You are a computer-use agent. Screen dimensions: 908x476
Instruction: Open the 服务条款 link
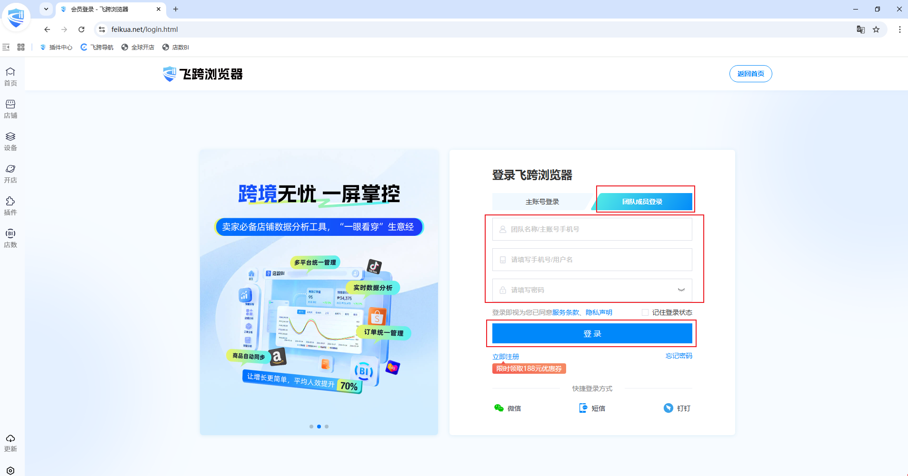coord(566,312)
